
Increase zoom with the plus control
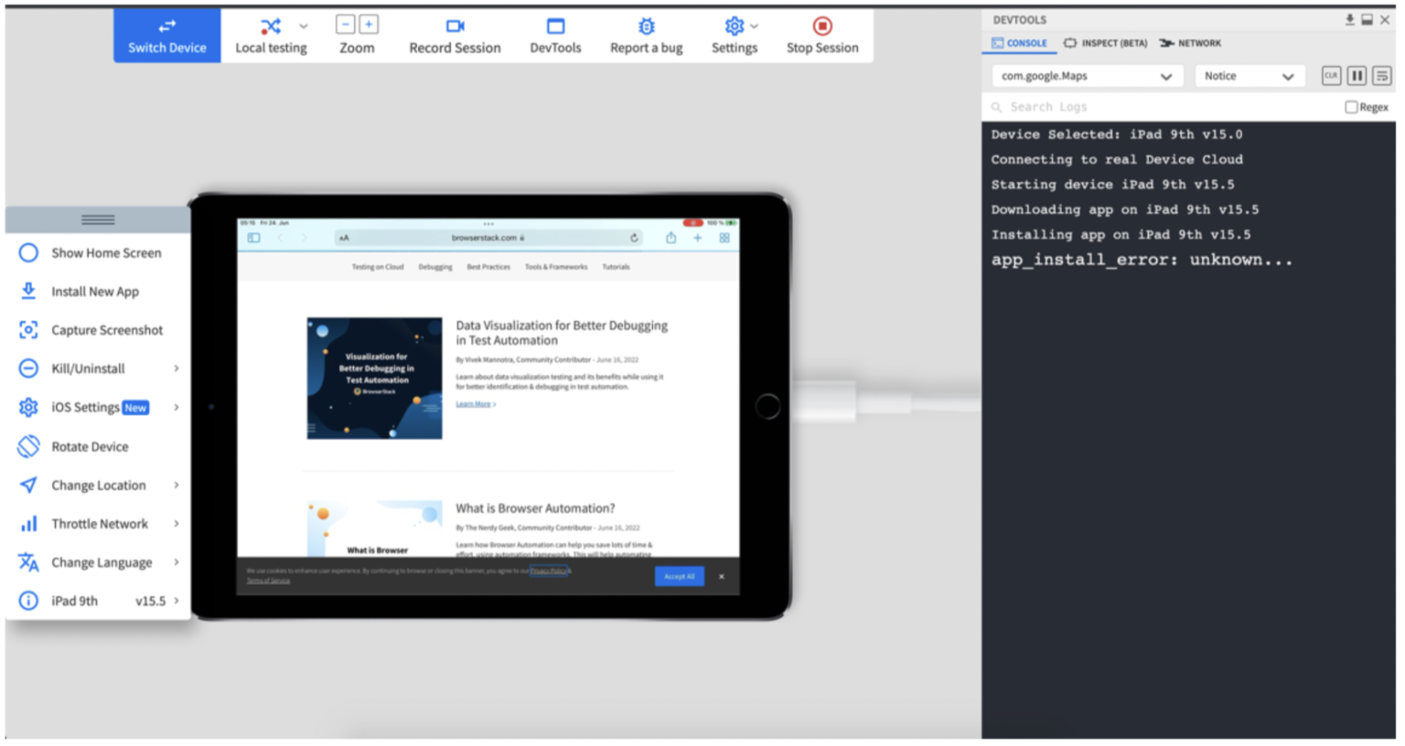coord(370,24)
